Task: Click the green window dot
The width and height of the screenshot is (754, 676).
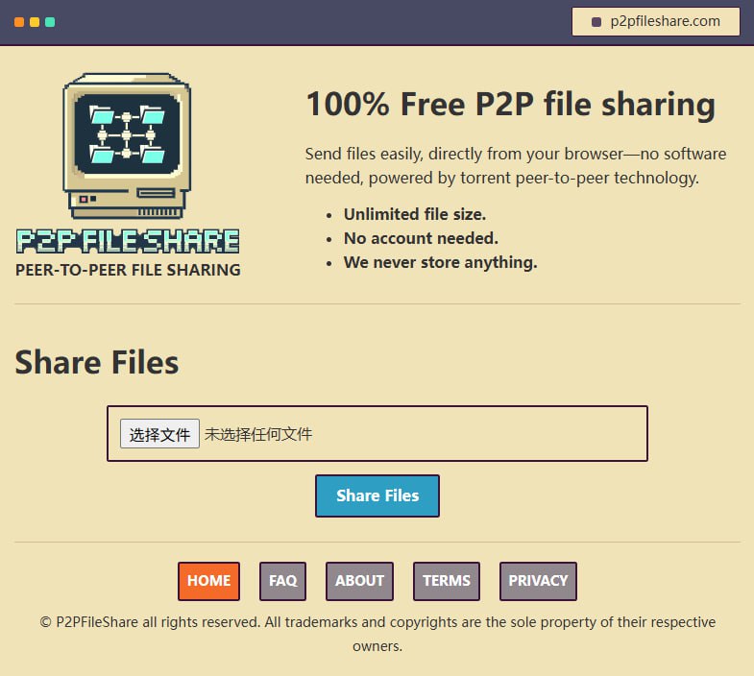Action: click(x=50, y=22)
